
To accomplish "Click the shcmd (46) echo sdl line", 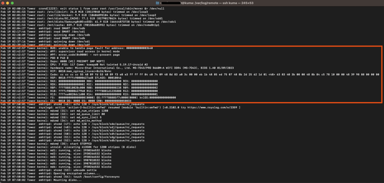I will click(x=73, y=104).
